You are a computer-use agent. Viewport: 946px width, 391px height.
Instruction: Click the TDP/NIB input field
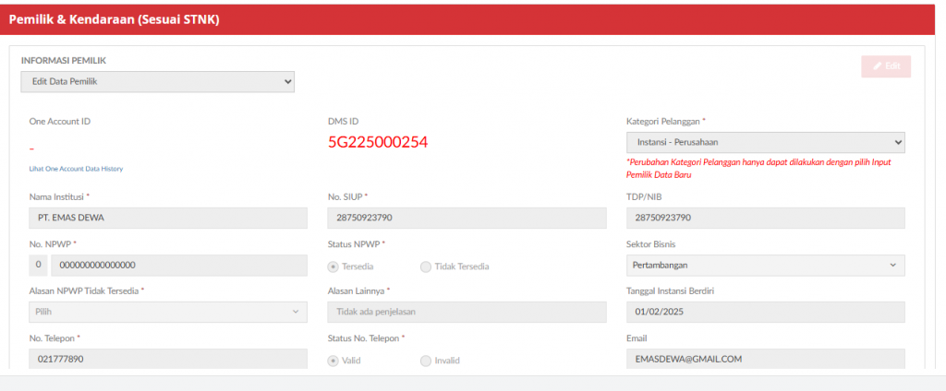[x=765, y=219]
